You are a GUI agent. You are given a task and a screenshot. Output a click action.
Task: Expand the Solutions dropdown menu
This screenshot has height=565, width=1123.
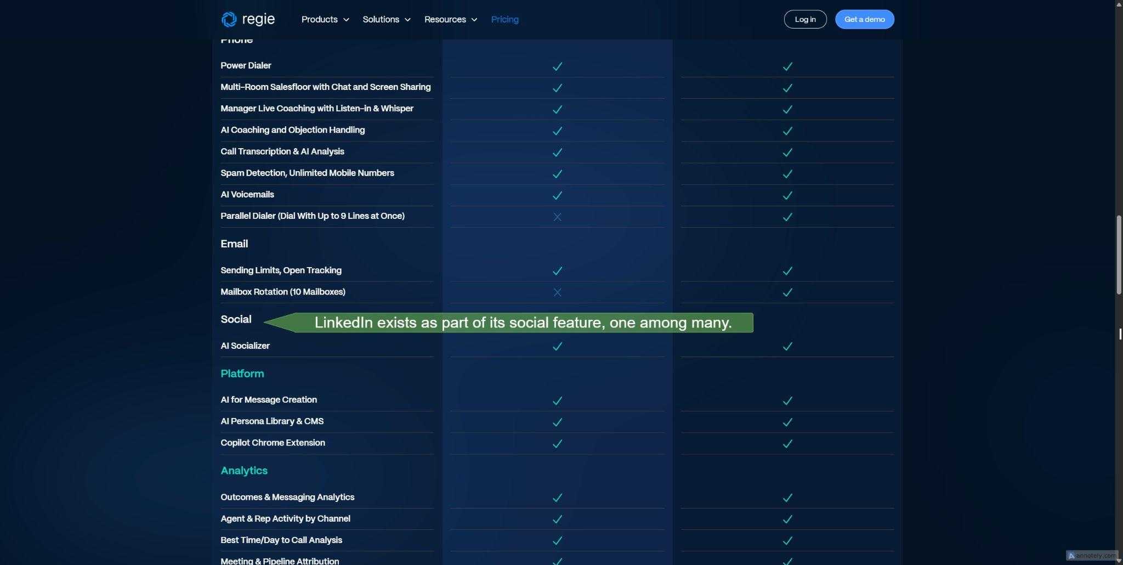click(387, 19)
